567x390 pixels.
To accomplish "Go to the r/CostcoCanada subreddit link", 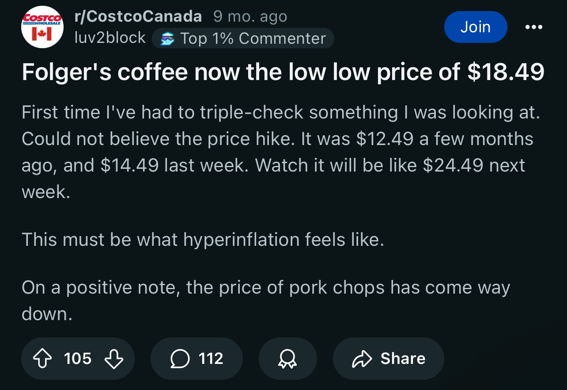I will [138, 17].
